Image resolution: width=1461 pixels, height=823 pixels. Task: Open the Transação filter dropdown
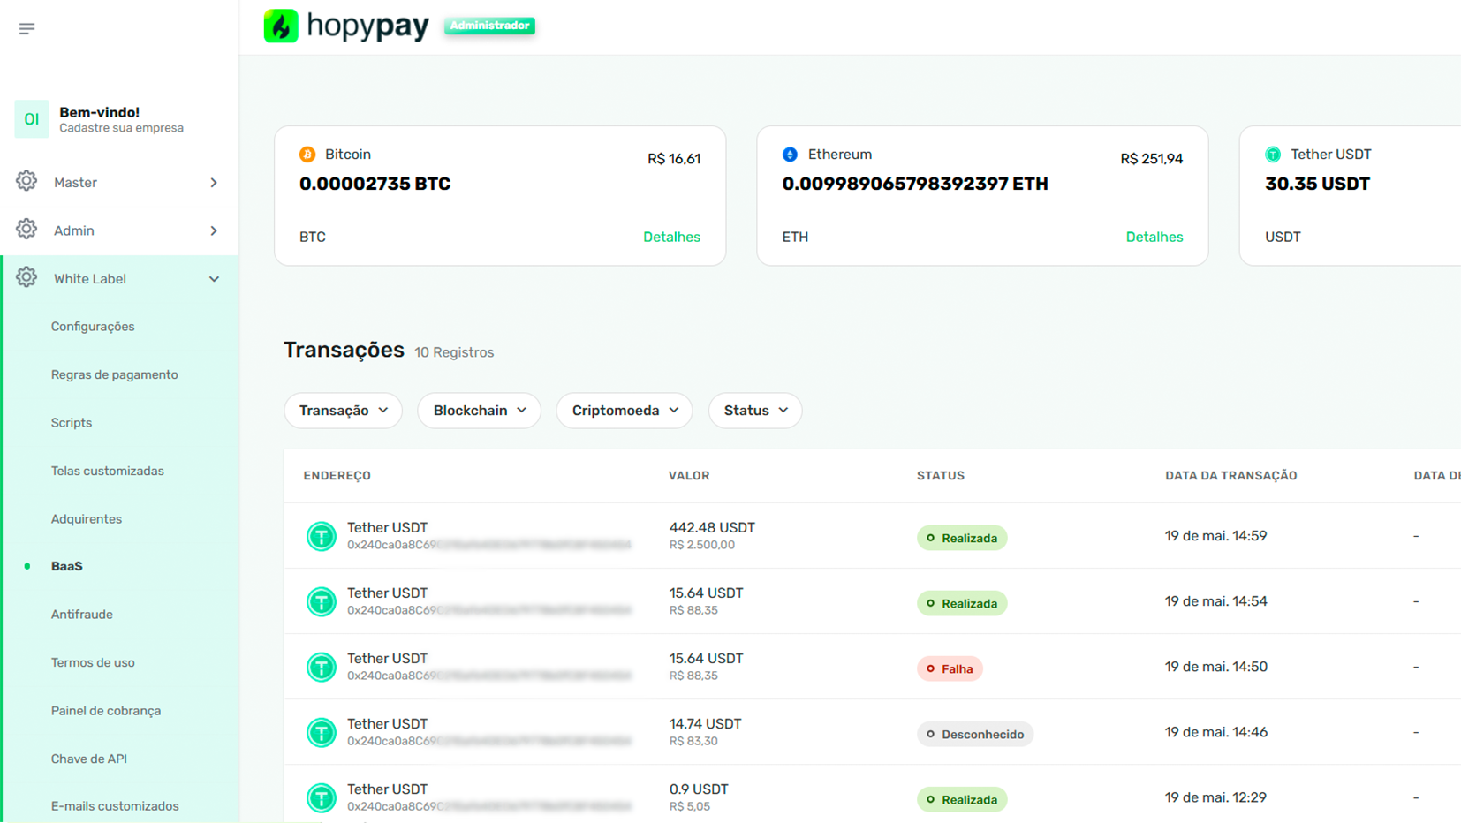tap(343, 411)
